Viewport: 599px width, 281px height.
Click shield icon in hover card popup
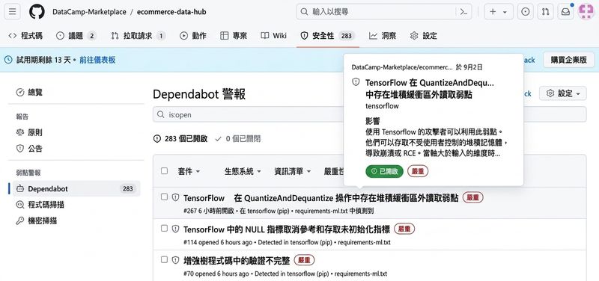pos(356,82)
